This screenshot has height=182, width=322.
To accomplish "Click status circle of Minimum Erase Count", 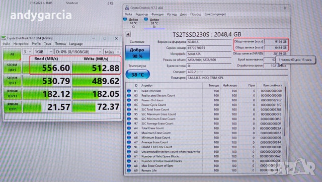I will [129, 138].
